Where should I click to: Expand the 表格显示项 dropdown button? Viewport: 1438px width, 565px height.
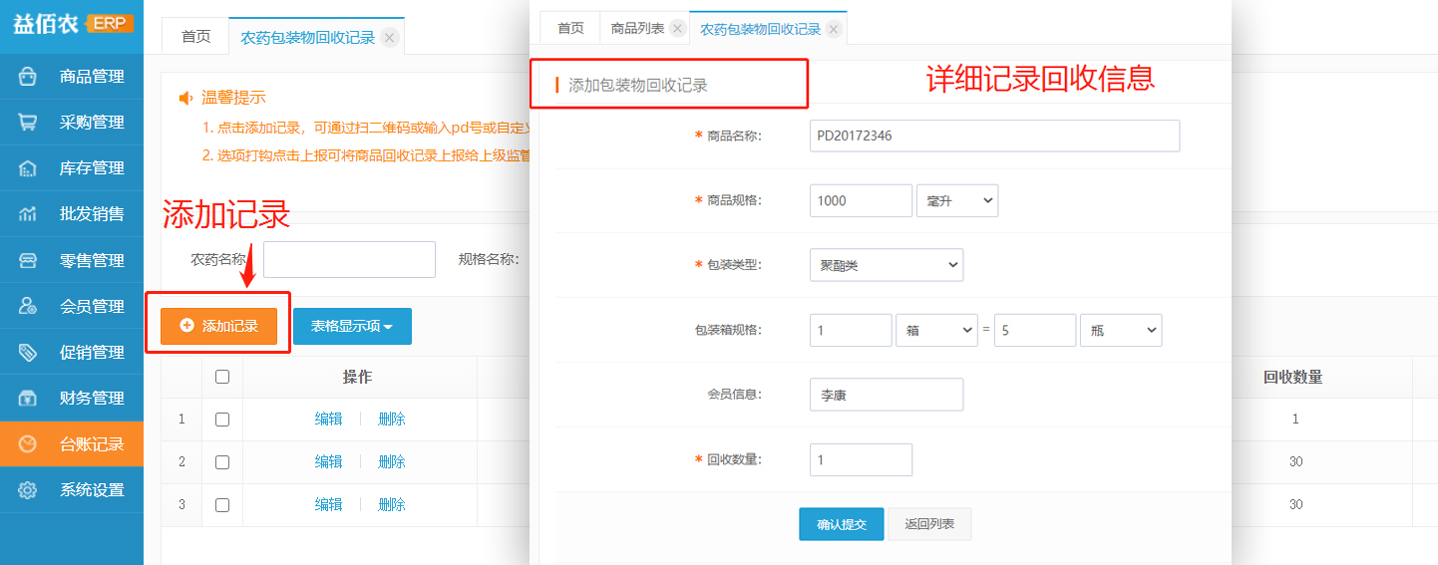352,326
